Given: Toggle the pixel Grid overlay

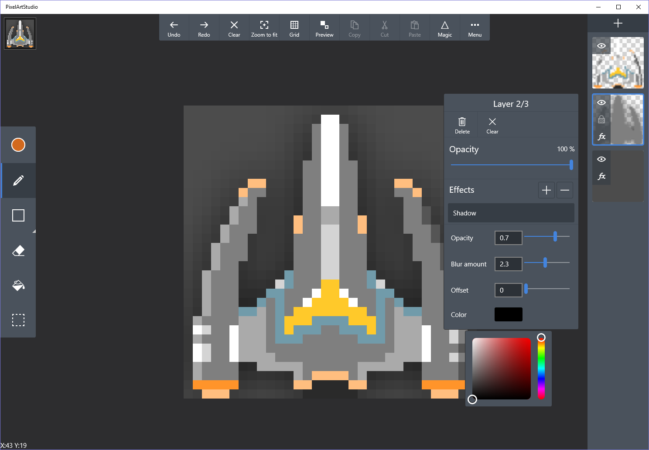Looking at the screenshot, I should tap(294, 27).
